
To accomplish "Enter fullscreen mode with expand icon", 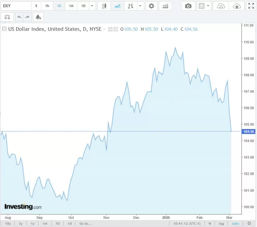I will tap(251, 6).
